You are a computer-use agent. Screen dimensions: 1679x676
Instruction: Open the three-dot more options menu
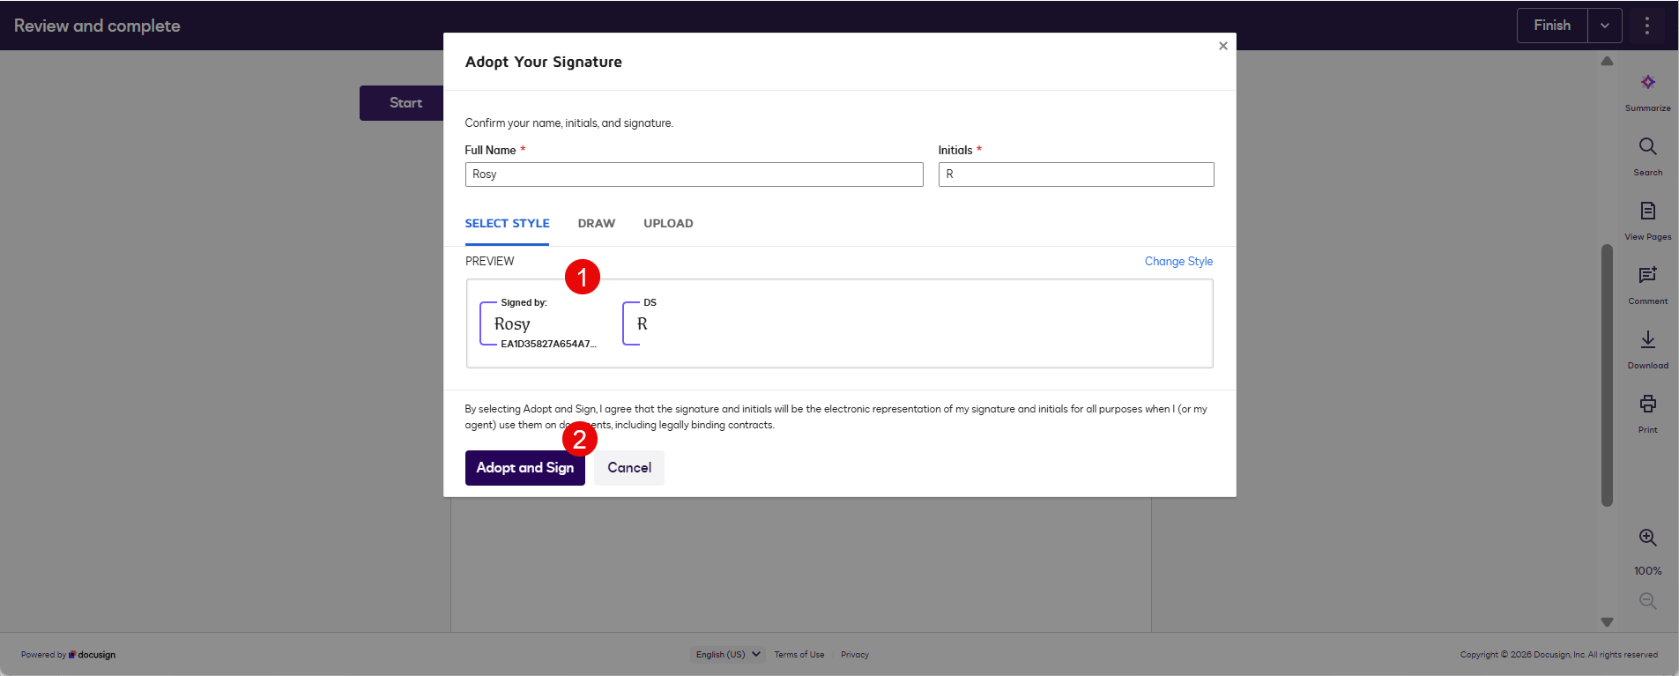[x=1646, y=26]
